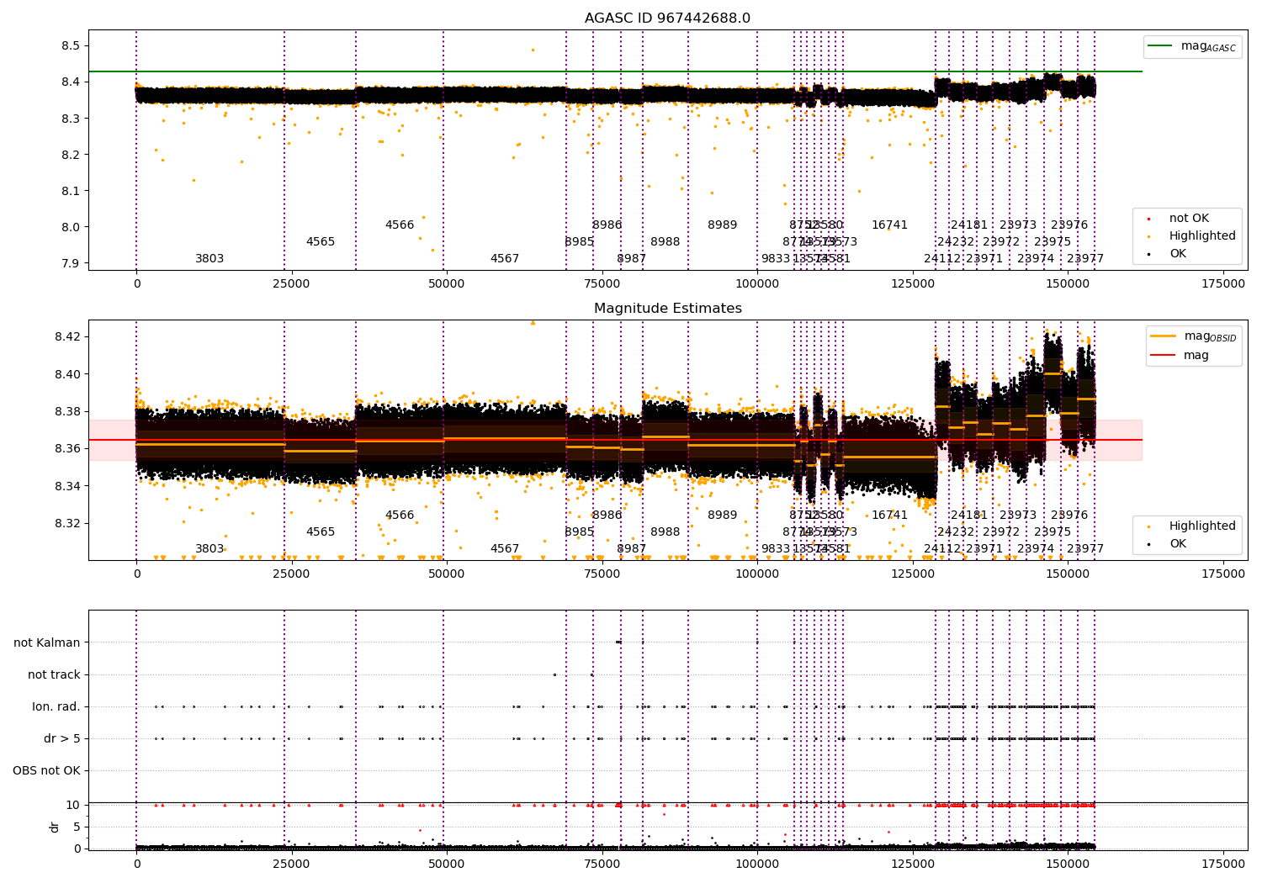This screenshot has width=1262, height=883.
Task: Click the "not Kalman" axis label
Action: point(47,642)
